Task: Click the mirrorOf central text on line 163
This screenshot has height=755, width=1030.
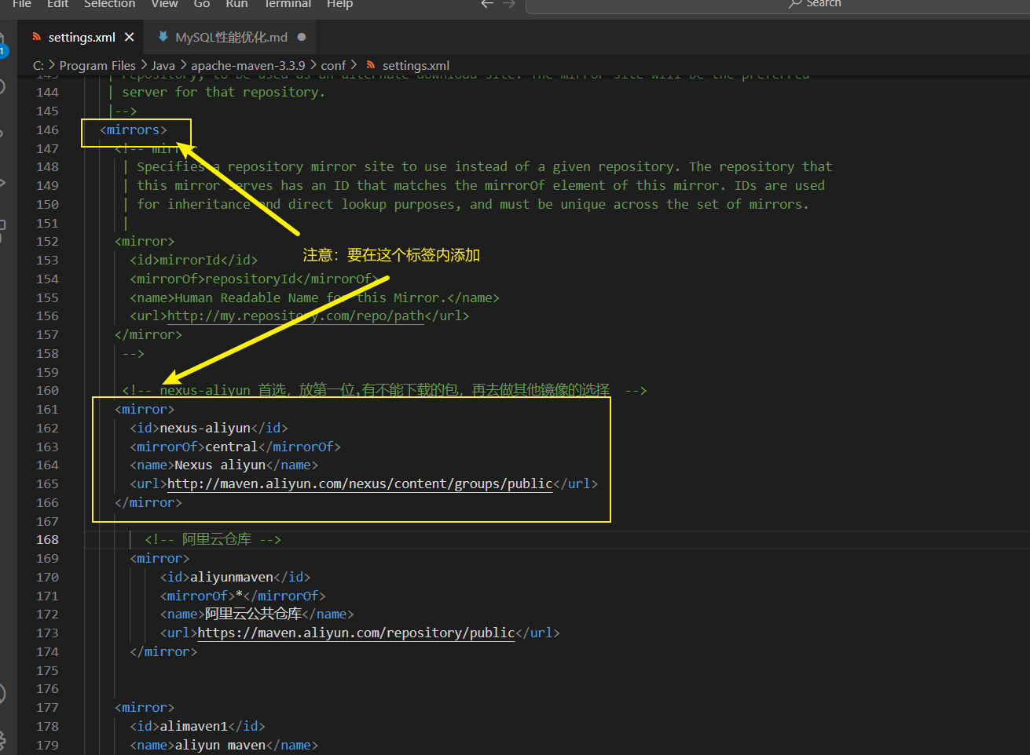Action: pyautogui.click(x=232, y=447)
